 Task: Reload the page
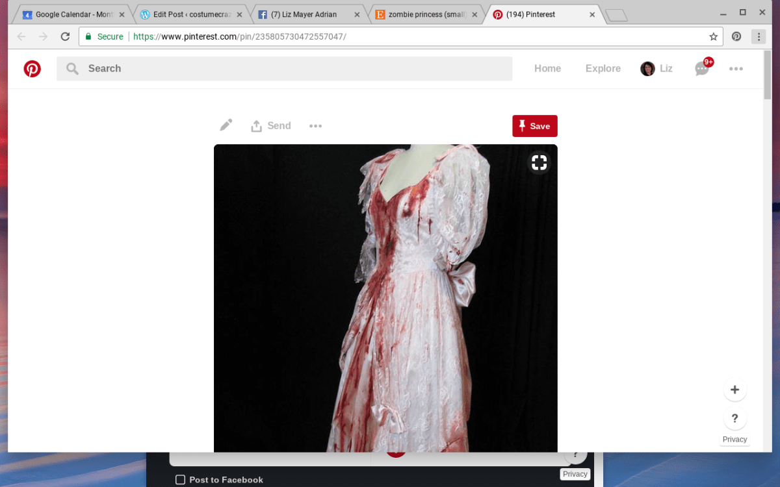point(65,36)
